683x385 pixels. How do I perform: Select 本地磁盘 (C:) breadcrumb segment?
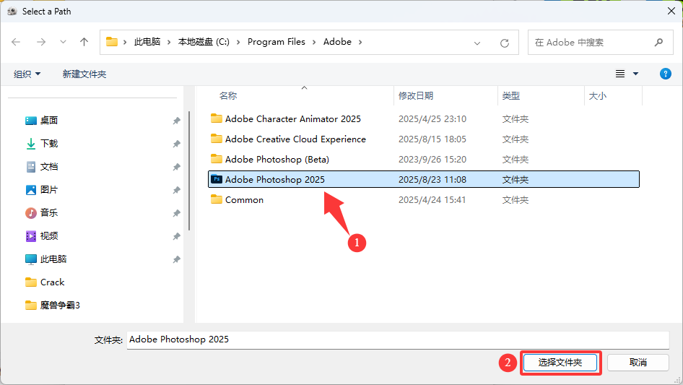(204, 42)
